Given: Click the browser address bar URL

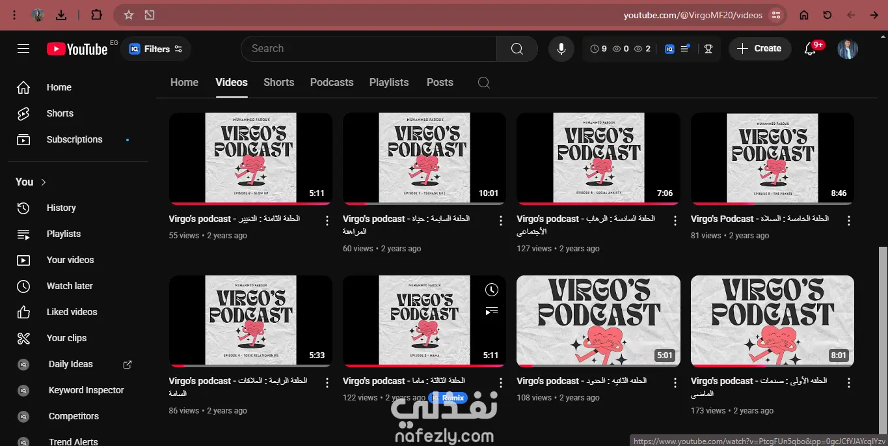Looking at the screenshot, I should [693, 15].
